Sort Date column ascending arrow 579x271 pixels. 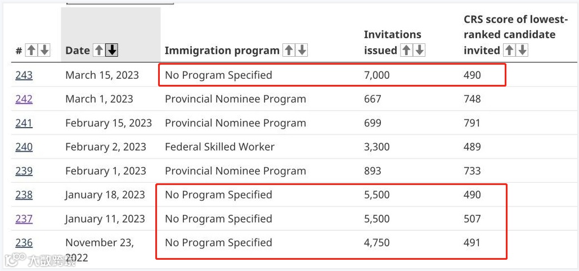point(99,50)
